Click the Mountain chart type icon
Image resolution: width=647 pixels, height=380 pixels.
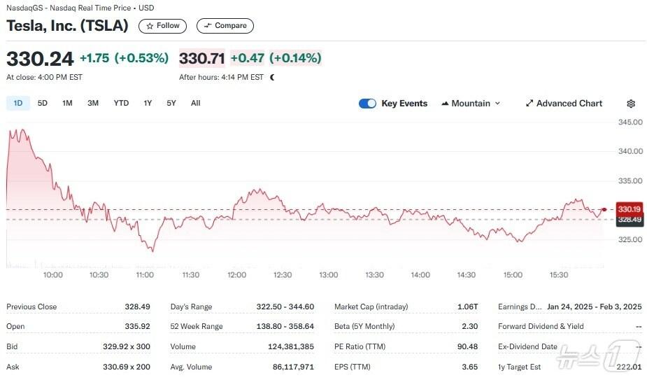pyautogui.click(x=445, y=104)
